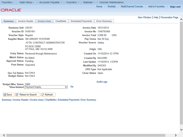Click the Save disk icon
Image resolution: width=183 pixels, height=137 pixels.
pos(5,95)
